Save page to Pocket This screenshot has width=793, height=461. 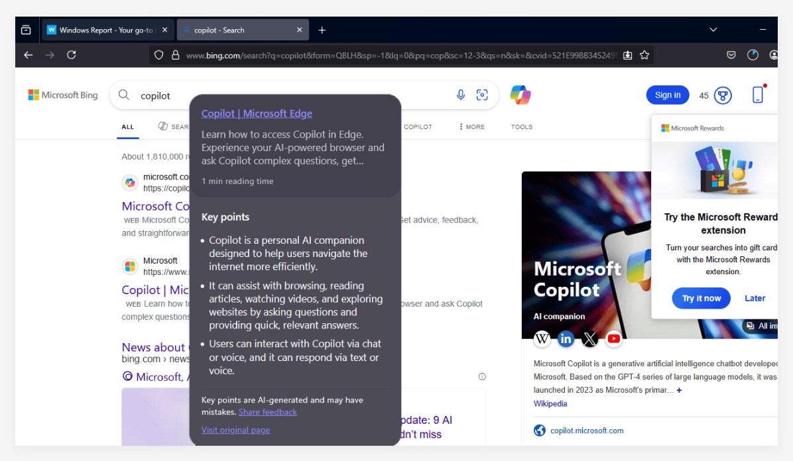point(731,56)
